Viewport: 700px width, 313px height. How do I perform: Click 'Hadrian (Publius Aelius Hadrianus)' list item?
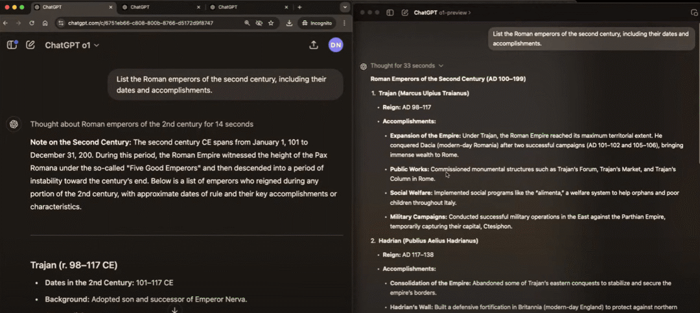coord(428,240)
